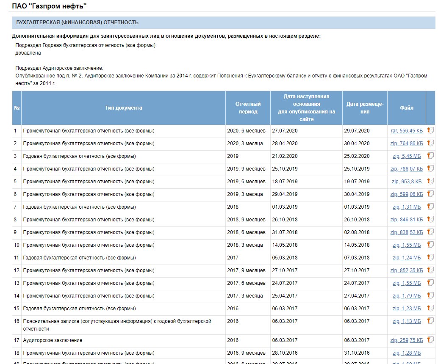Click the Тип документа column header
The image size is (438, 364).
[123, 108]
